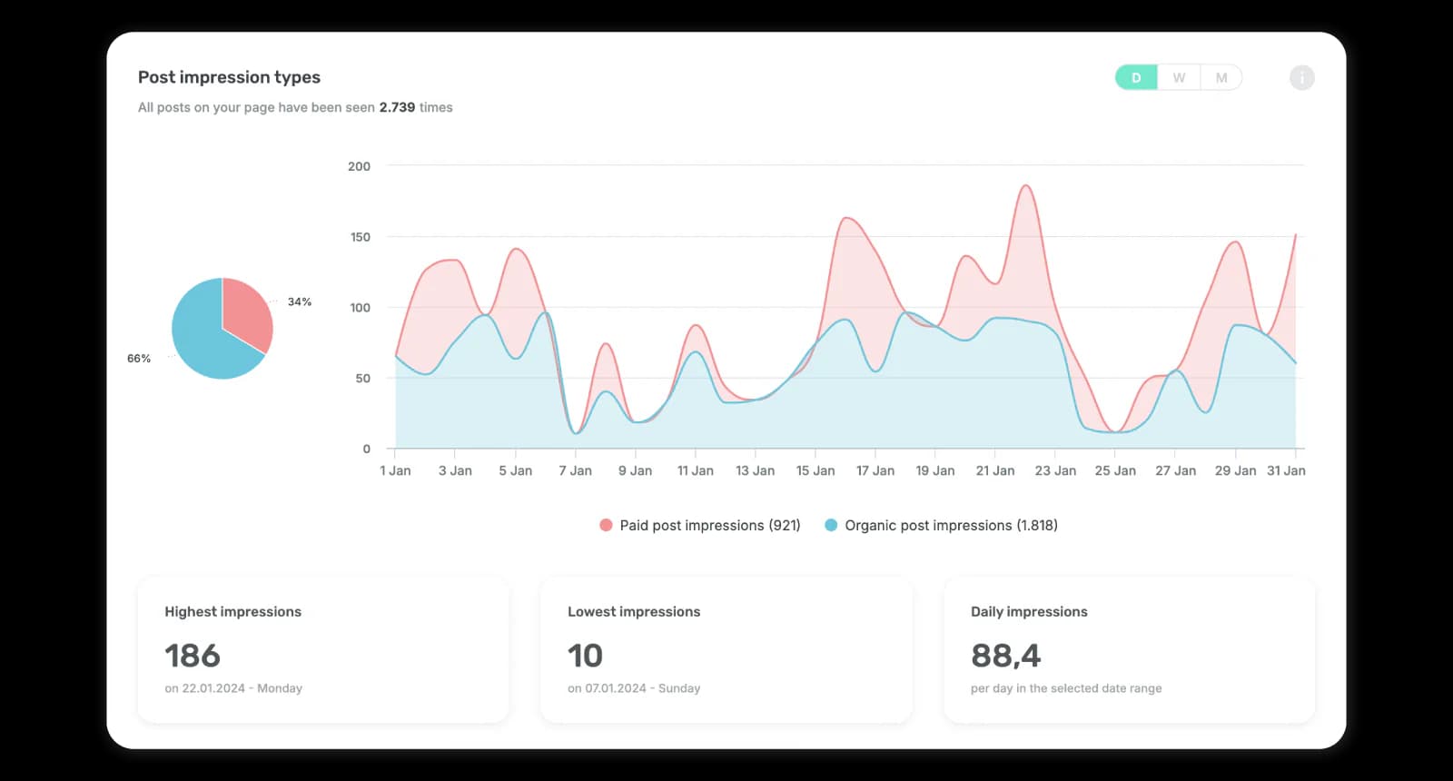
Task: Click the 150 y-axis value
Action: [361, 237]
